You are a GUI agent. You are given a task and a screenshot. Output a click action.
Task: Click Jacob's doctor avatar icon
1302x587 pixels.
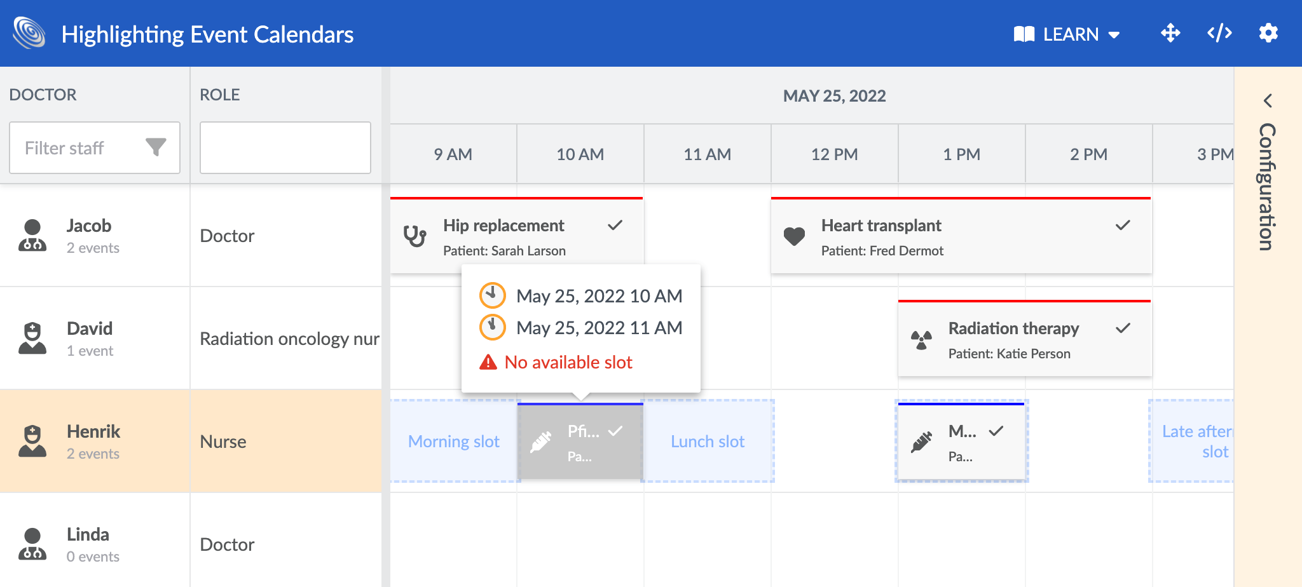(32, 236)
